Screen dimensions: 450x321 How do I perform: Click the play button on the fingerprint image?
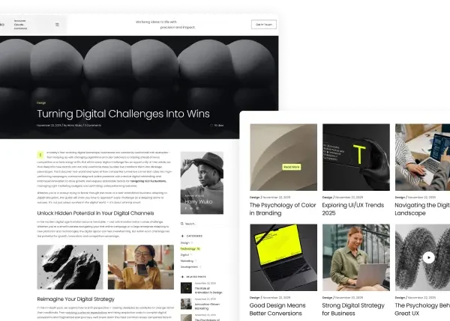tap(428, 257)
